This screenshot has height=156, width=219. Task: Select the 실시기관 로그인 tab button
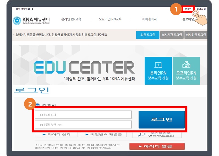tap(172, 35)
